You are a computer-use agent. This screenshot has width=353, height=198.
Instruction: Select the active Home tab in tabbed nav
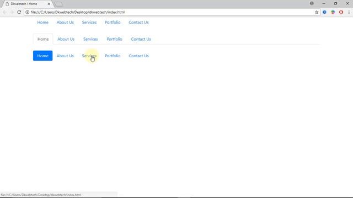click(x=43, y=39)
